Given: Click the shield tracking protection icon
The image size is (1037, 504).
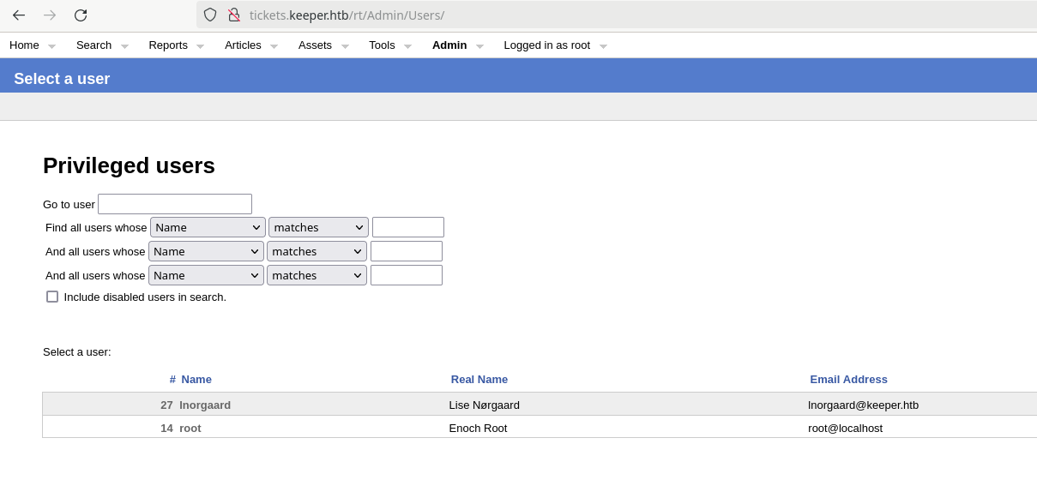Looking at the screenshot, I should [210, 15].
